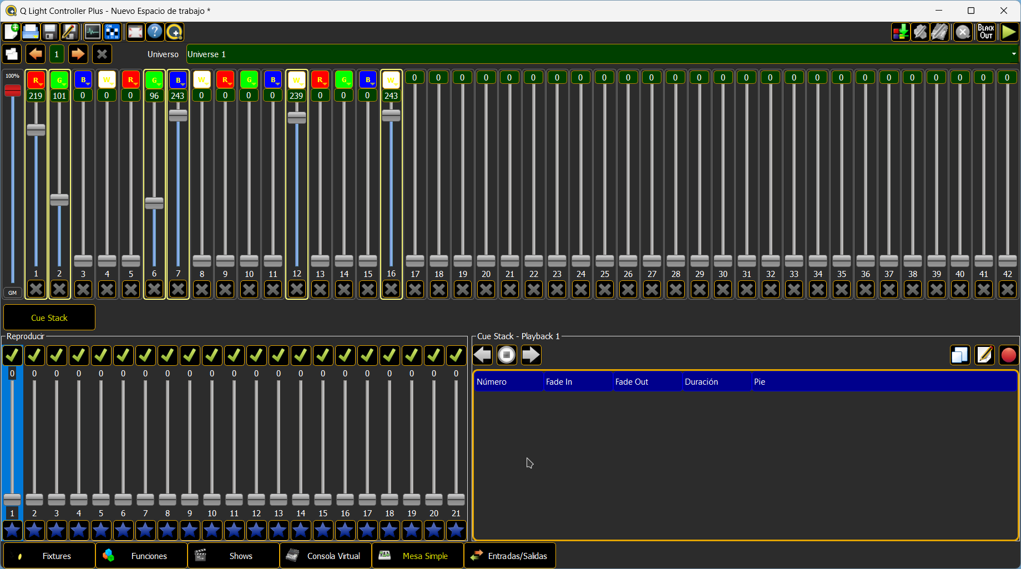Show About QLC+ dialog

174,32
